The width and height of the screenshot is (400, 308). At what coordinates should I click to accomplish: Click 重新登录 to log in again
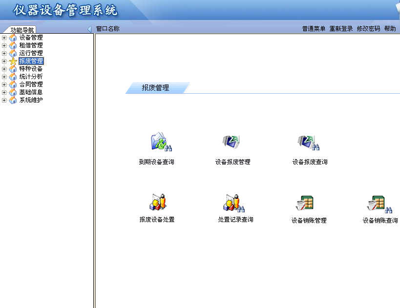341,29
